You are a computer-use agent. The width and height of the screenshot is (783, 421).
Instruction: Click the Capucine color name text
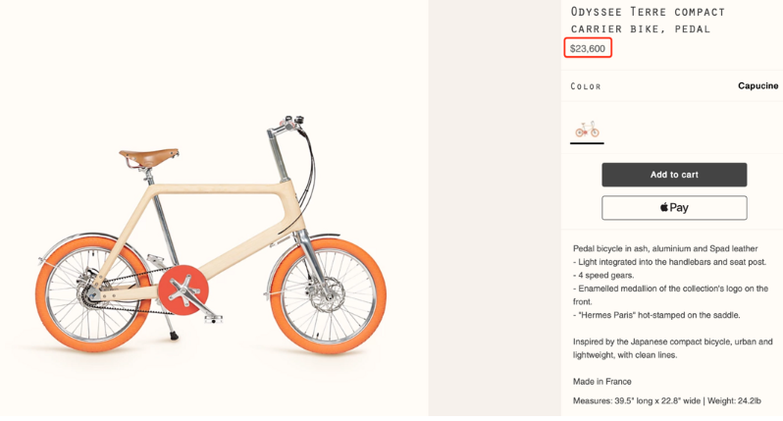758,86
